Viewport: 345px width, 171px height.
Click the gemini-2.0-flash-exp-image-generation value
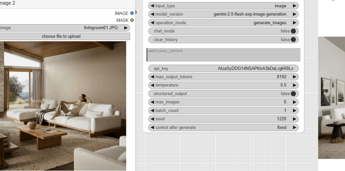(250, 14)
